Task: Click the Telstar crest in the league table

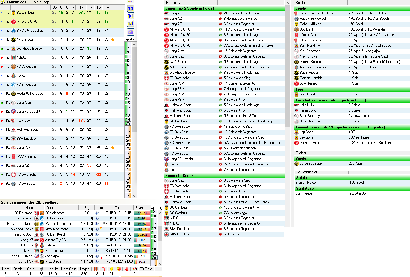Action: pyautogui.click(x=13, y=76)
